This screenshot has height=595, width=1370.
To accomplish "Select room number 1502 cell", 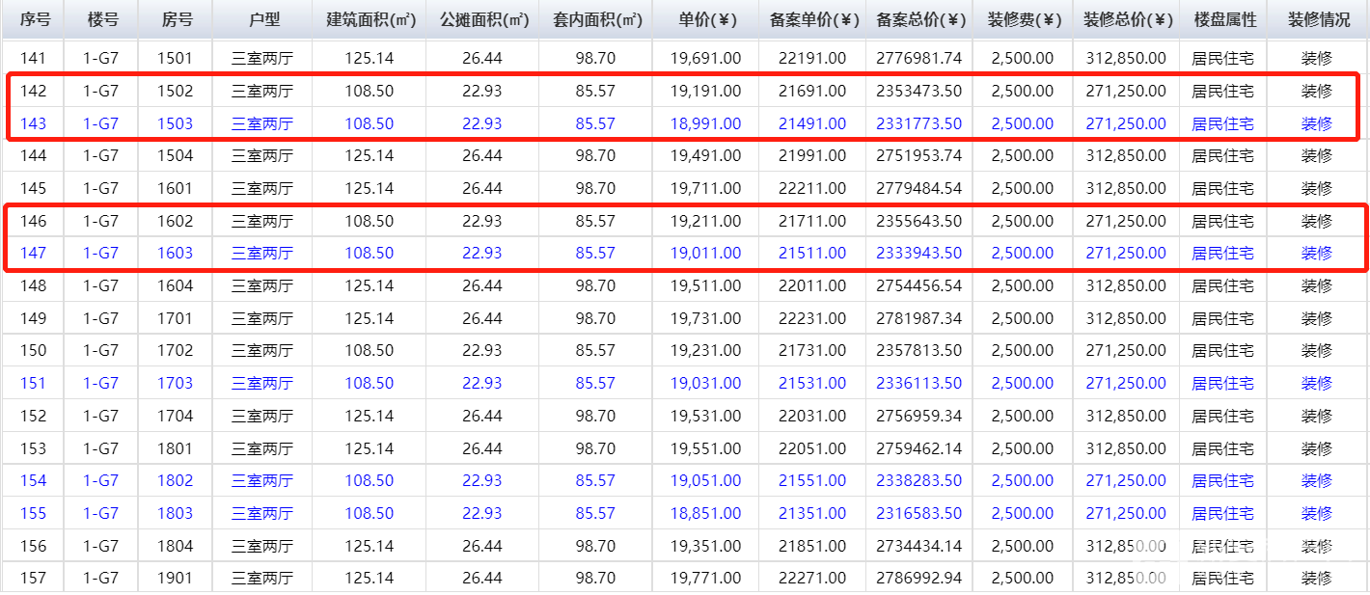I will tap(176, 91).
